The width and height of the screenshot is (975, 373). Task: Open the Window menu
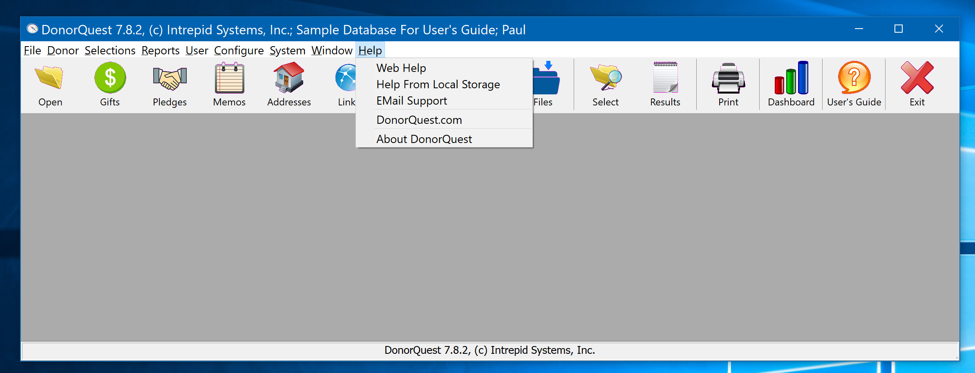(x=332, y=50)
